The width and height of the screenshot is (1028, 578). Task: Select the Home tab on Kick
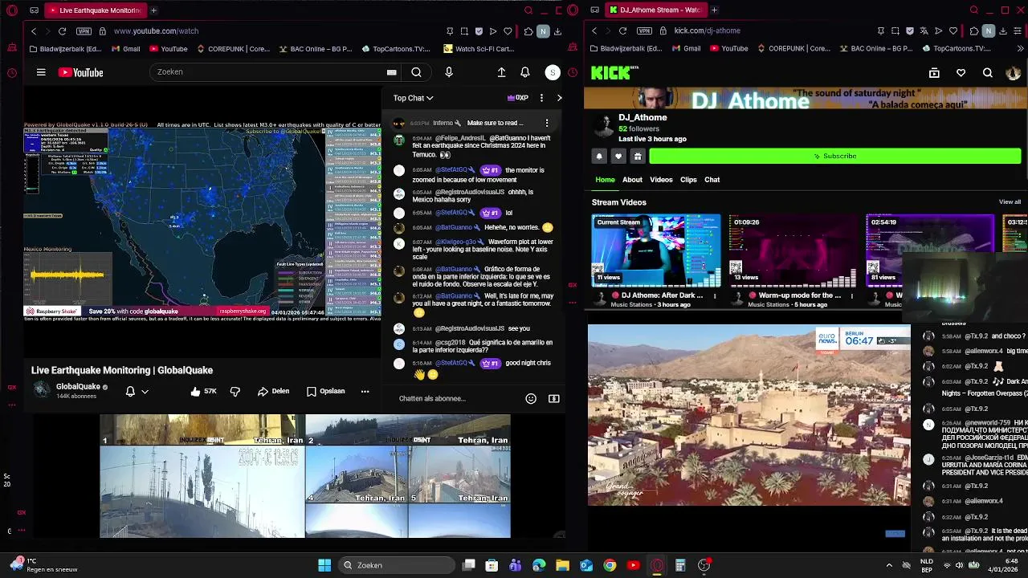point(605,180)
